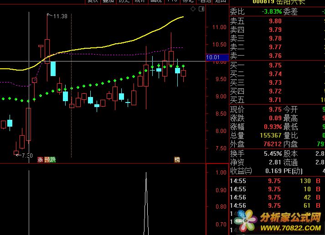Click the 叠加 overlay toolbar item
The width and height of the screenshot is (325, 235).
108,1
